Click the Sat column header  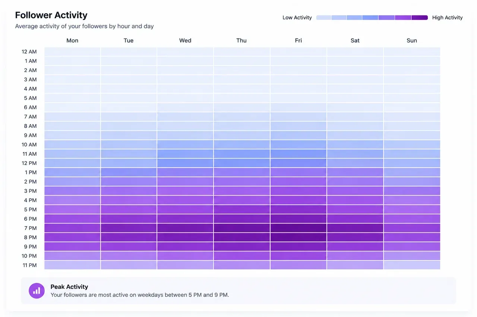pyautogui.click(x=355, y=41)
